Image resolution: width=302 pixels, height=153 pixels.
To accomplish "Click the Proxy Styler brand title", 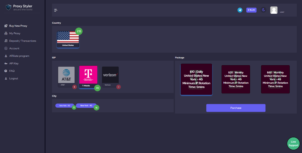I will 23,6.
